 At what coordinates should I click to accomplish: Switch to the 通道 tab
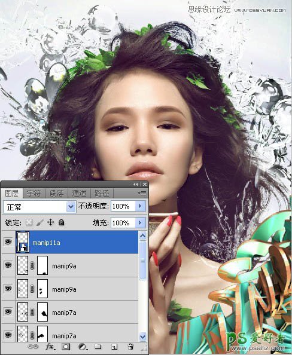click(79, 194)
